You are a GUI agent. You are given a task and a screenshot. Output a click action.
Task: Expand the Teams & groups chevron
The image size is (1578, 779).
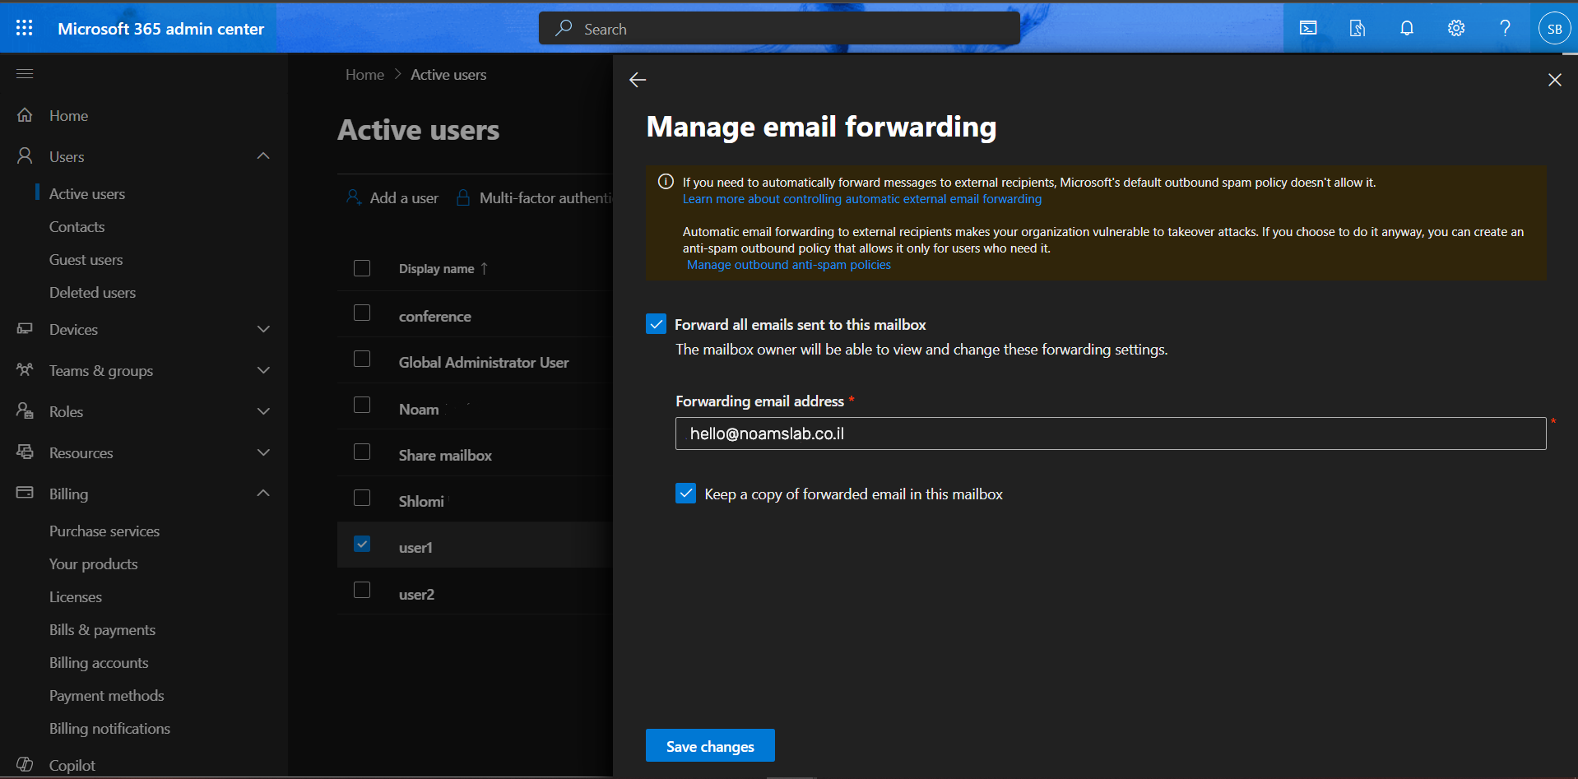pyautogui.click(x=263, y=370)
